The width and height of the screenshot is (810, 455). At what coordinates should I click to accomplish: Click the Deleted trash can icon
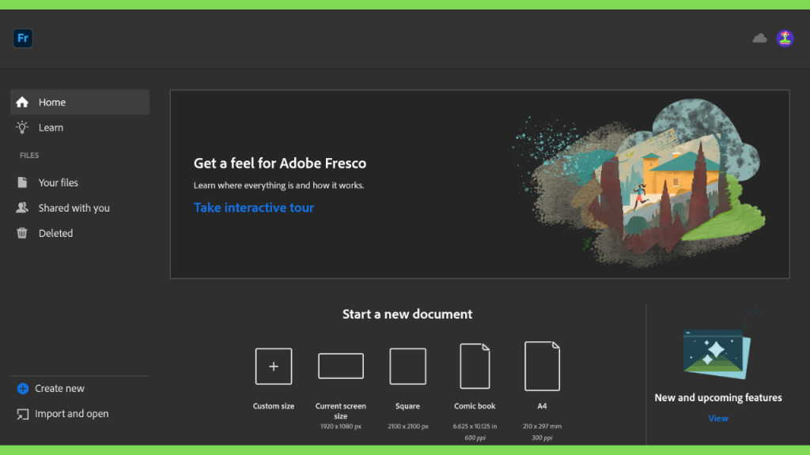coord(21,233)
